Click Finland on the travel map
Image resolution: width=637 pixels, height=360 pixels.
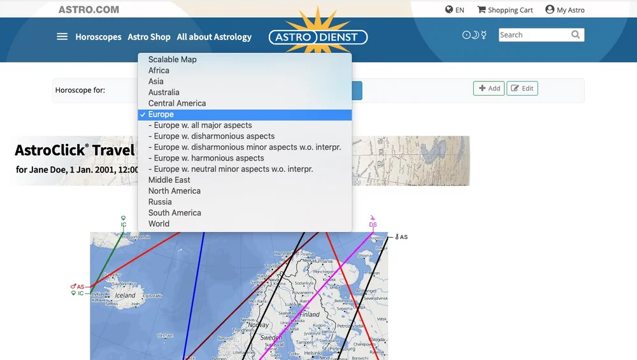310,315
